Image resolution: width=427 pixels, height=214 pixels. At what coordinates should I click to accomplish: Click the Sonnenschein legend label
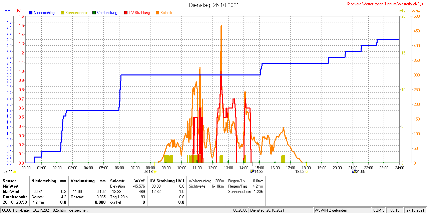coord(77,13)
